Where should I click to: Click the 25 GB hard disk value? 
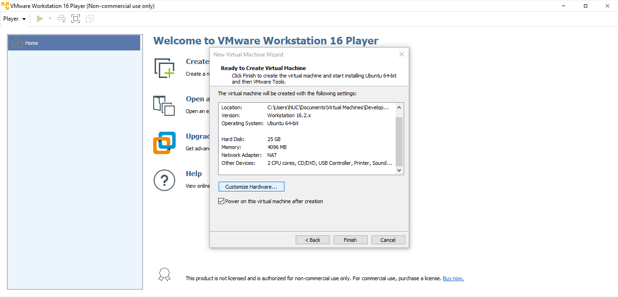point(274,139)
